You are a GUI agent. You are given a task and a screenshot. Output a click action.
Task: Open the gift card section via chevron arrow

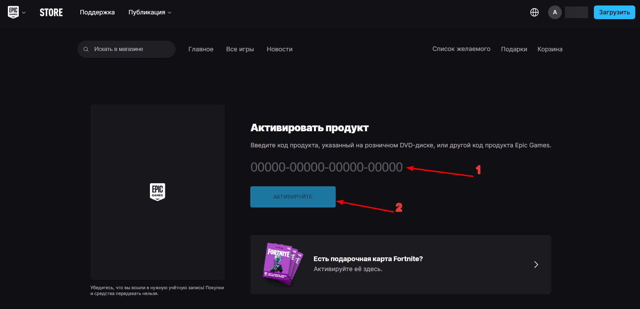coord(536,264)
